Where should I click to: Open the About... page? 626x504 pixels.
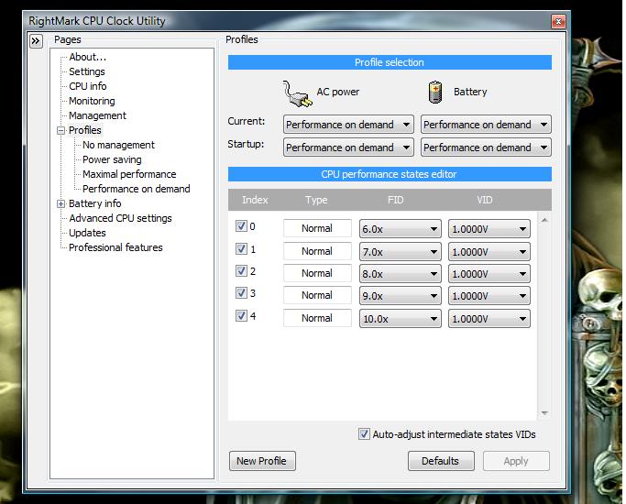pos(87,57)
